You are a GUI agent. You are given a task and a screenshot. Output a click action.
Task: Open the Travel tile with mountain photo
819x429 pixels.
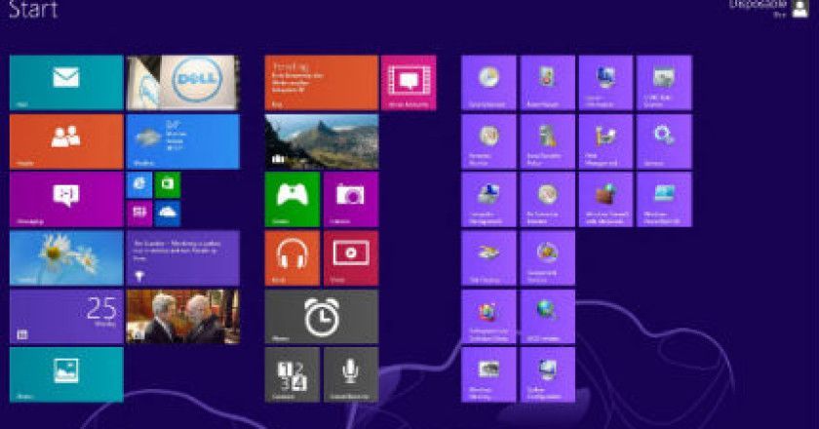pos(321,141)
